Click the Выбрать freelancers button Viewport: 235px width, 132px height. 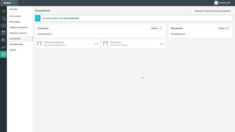click(223, 28)
